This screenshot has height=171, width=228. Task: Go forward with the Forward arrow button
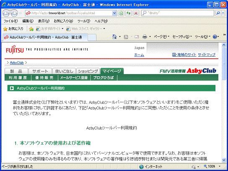(x=14, y=13)
